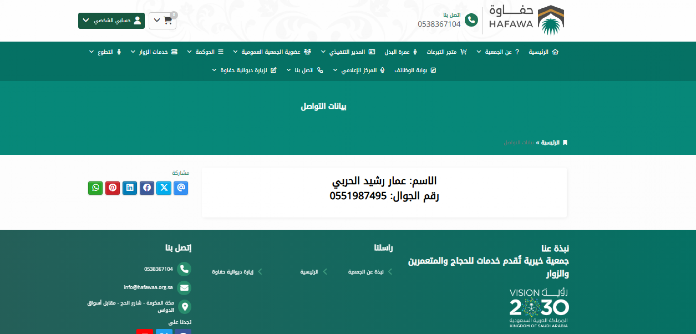Open footer link نبذة عن الجمعية
696x334 pixels.
pyautogui.click(x=366, y=272)
